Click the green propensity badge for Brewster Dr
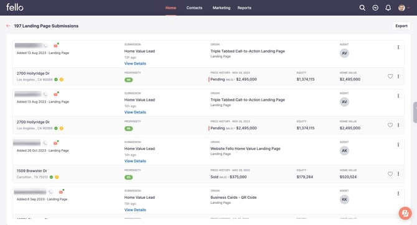Screen dimensions: 417x225 (128, 177)
